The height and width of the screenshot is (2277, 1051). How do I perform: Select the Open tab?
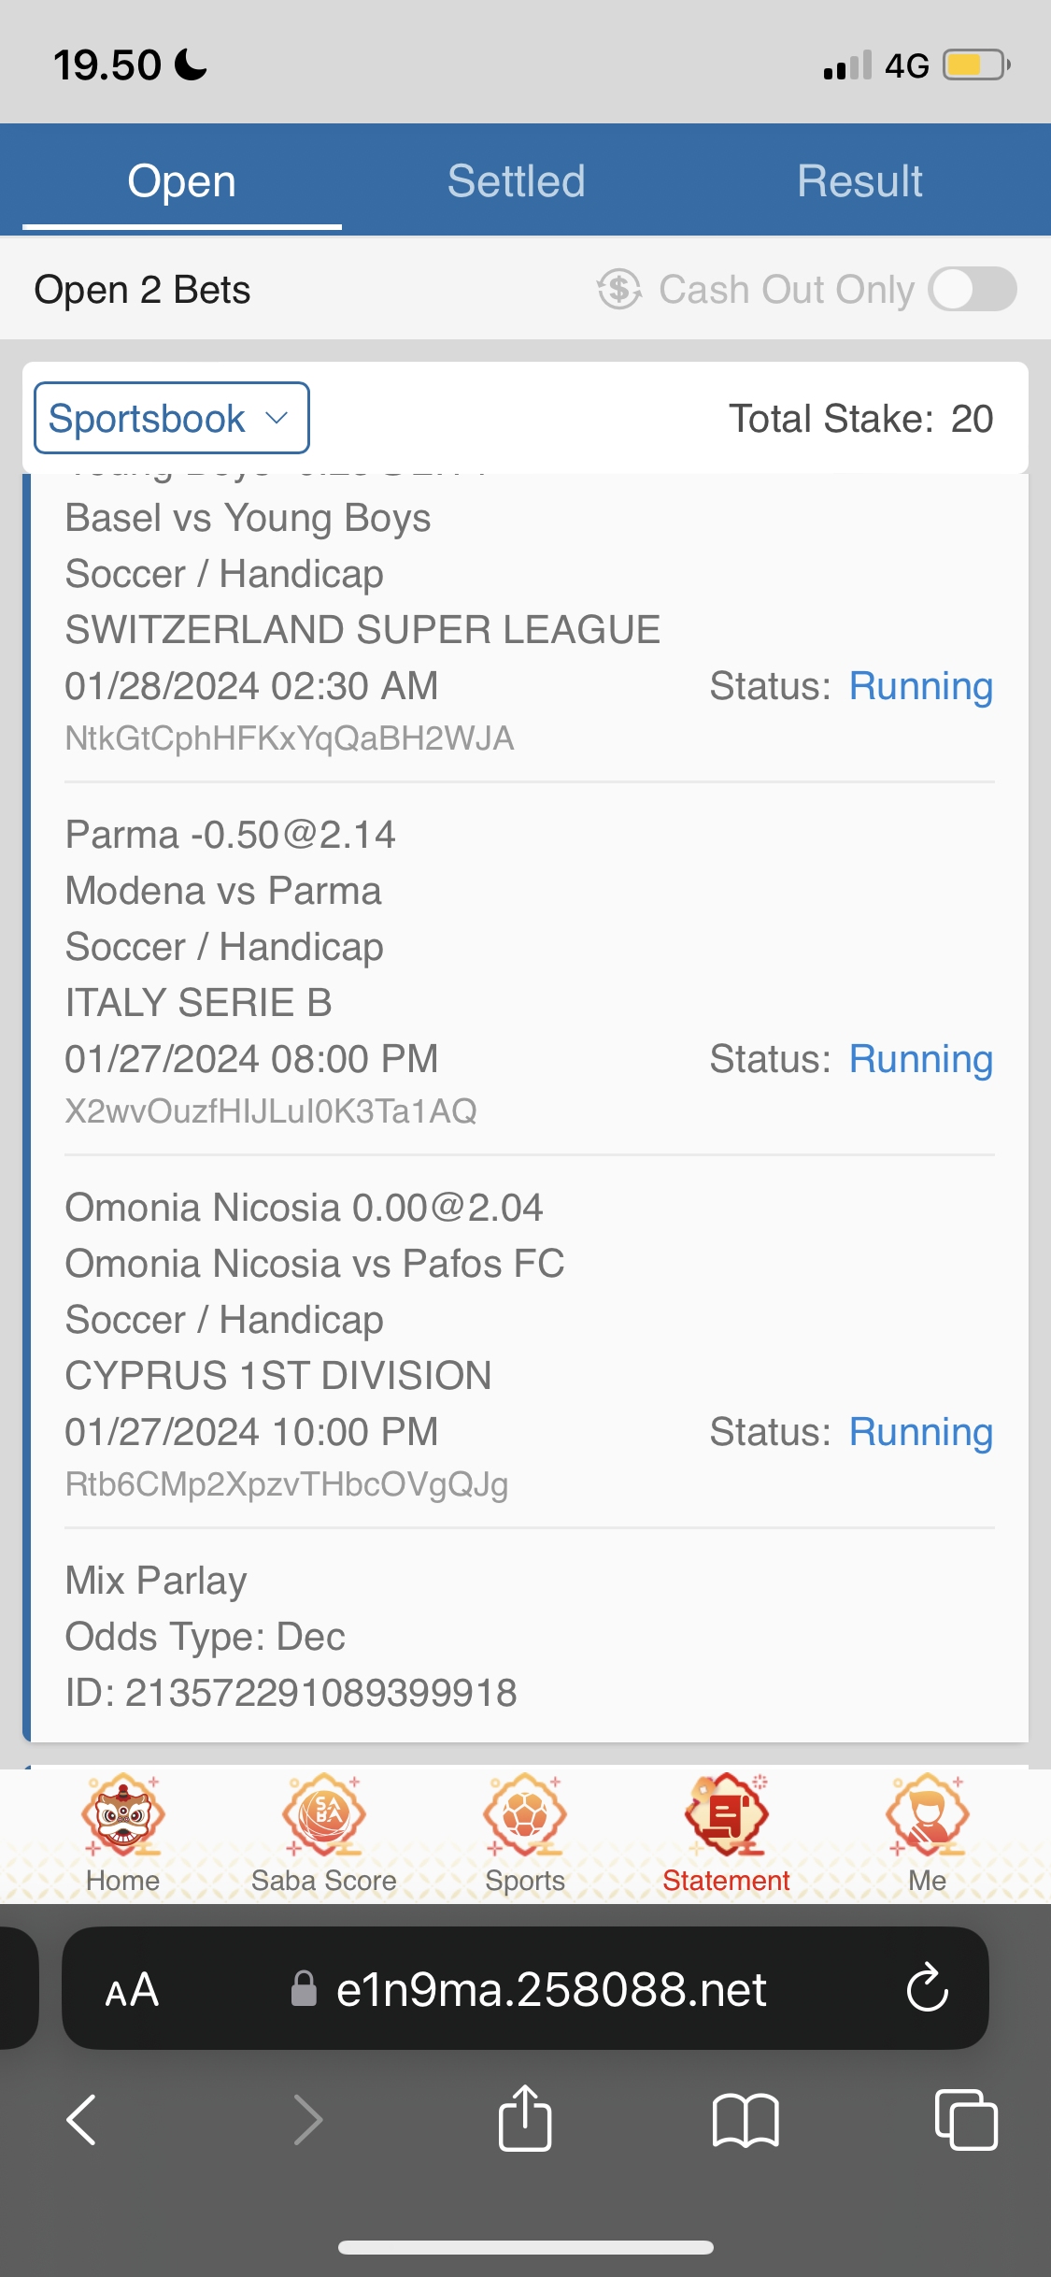pyautogui.click(x=181, y=180)
